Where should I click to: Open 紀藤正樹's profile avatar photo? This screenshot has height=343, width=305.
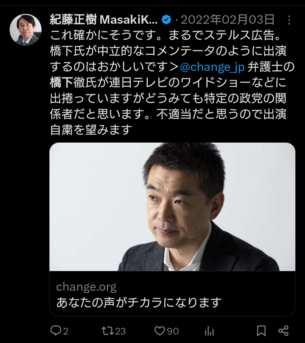(x=26, y=30)
